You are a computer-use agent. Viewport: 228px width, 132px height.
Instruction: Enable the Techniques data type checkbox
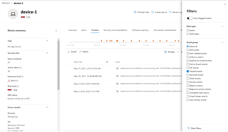pos(188,34)
